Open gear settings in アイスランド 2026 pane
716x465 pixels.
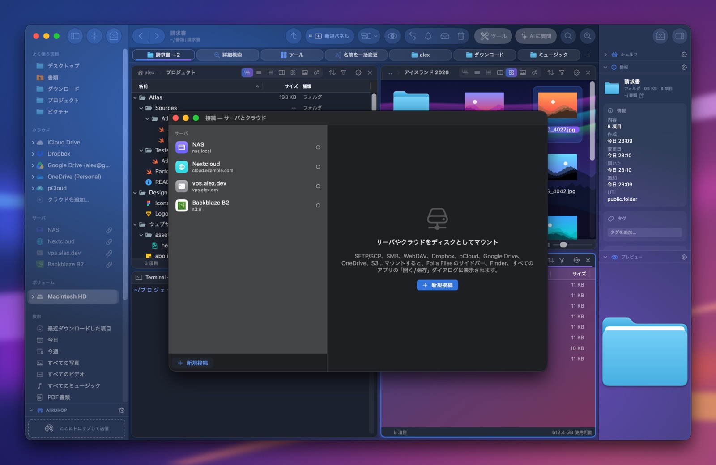576,72
